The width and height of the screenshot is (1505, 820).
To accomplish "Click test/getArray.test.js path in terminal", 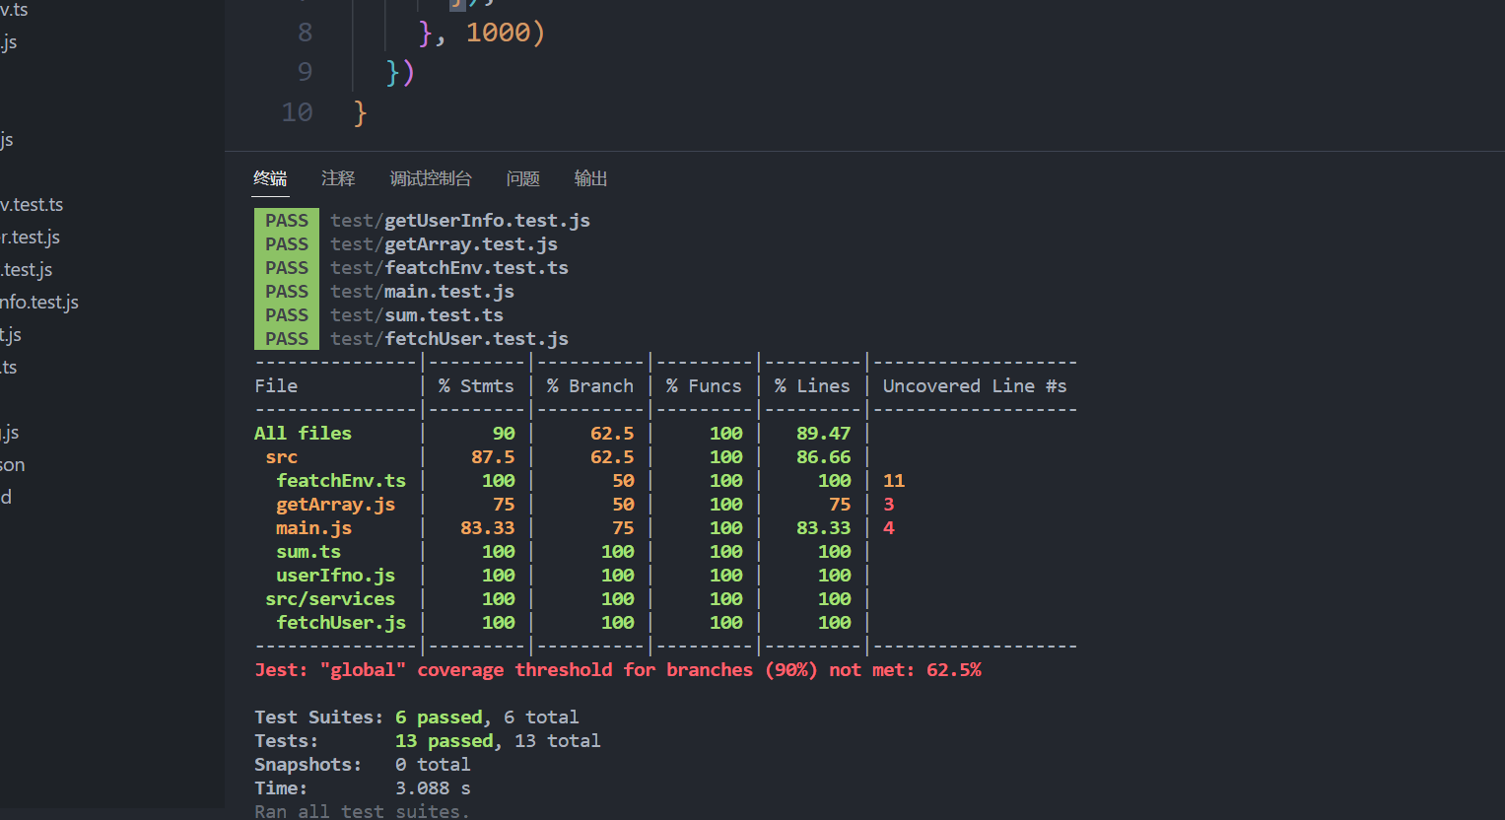I will 444,244.
